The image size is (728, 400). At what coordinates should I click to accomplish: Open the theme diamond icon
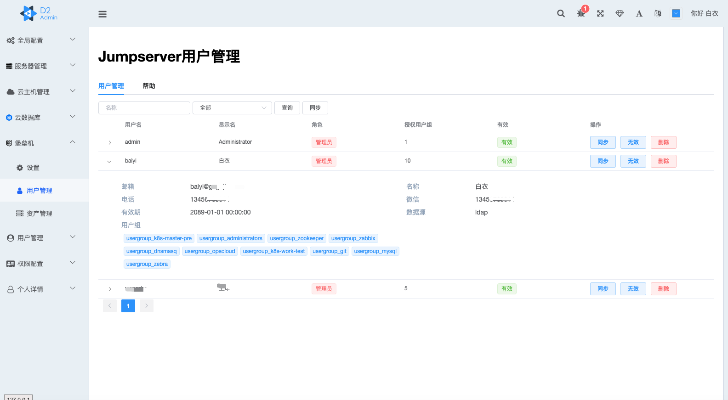click(x=620, y=13)
